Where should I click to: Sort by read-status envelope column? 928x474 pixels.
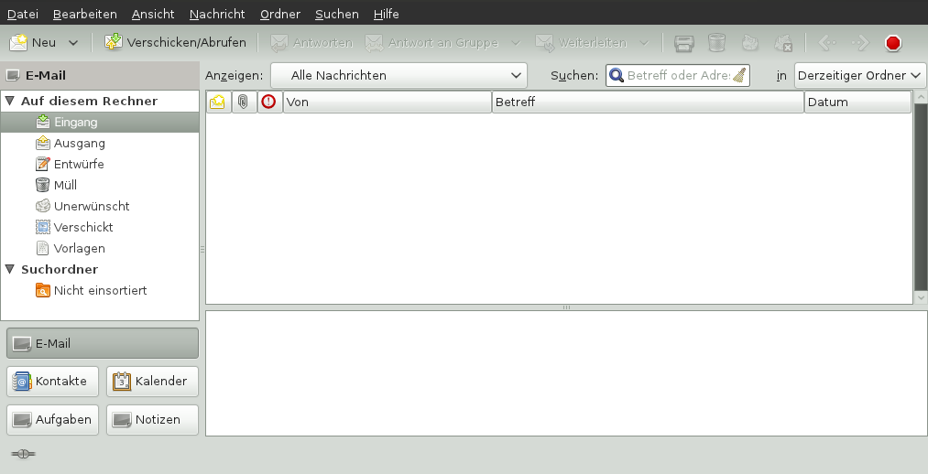coord(217,102)
